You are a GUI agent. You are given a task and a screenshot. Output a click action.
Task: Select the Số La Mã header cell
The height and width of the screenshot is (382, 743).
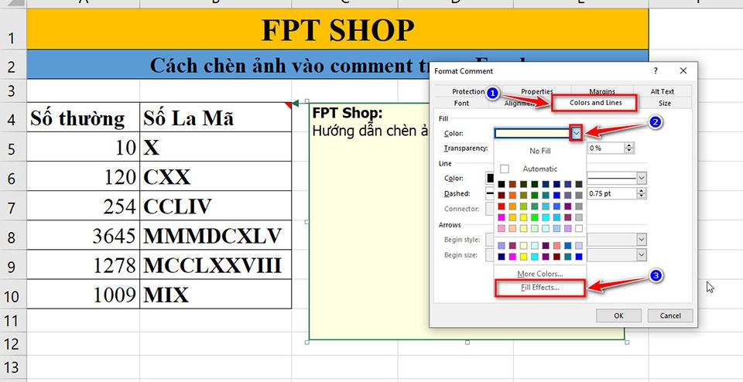[216, 117]
